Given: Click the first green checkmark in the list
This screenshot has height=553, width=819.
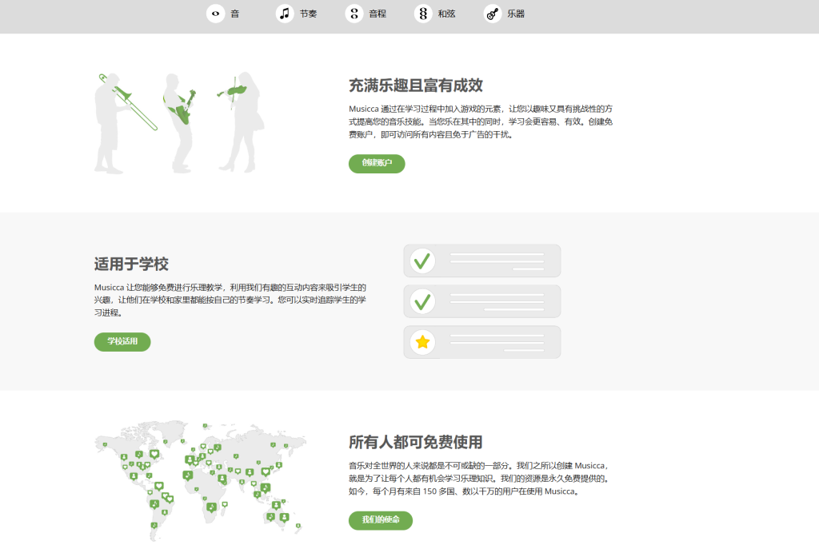Looking at the screenshot, I should pos(422,261).
